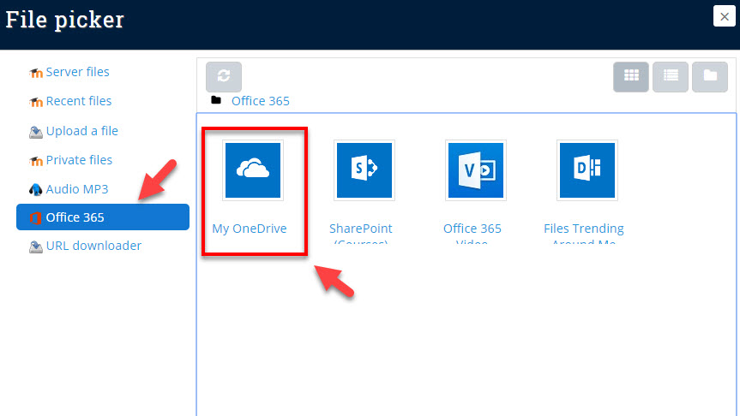Click the upload icon beside Upload a file
The image size is (740, 416).
tap(36, 132)
